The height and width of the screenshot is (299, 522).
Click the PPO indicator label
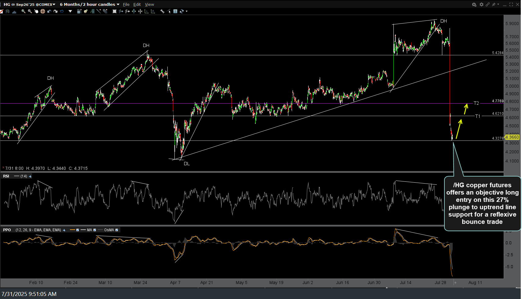(x=7, y=230)
